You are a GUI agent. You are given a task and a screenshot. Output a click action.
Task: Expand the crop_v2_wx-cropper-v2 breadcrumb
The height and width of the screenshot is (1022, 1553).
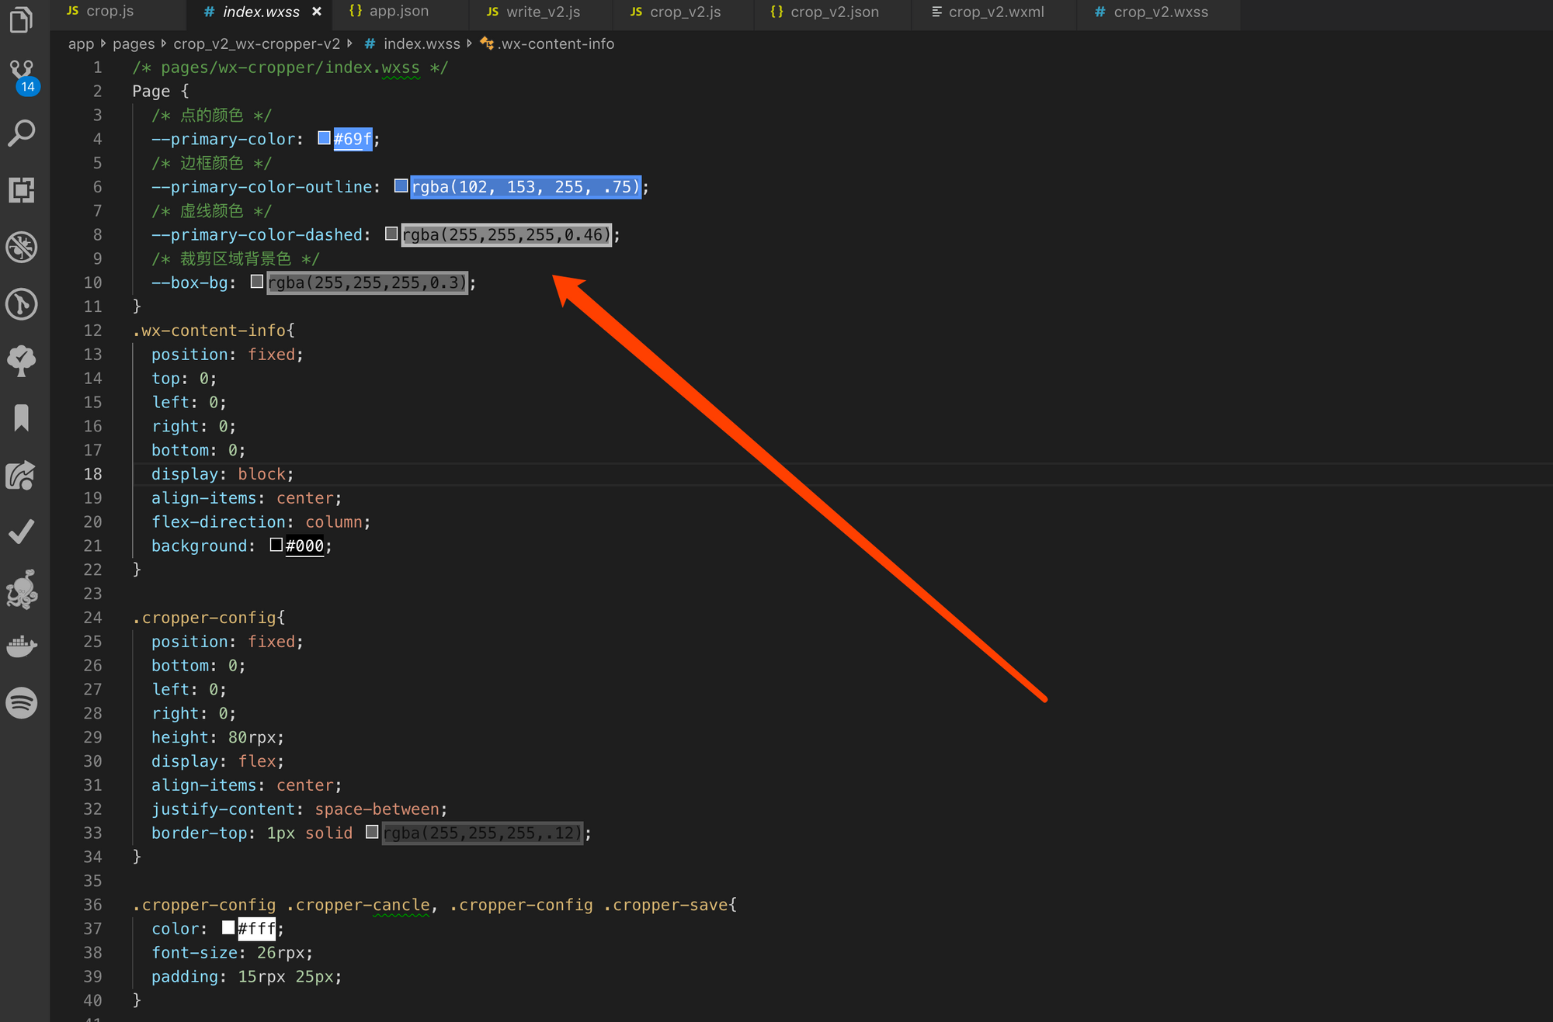coord(256,44)
